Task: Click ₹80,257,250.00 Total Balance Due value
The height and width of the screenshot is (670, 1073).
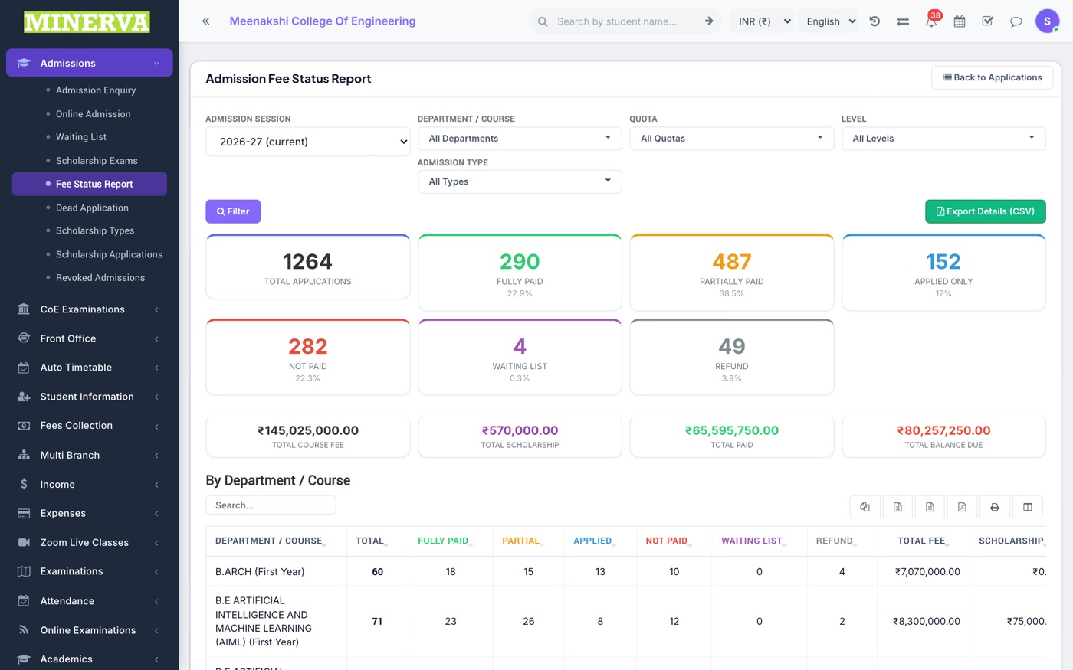Action: pyautogui.click(x=943, y=430)
